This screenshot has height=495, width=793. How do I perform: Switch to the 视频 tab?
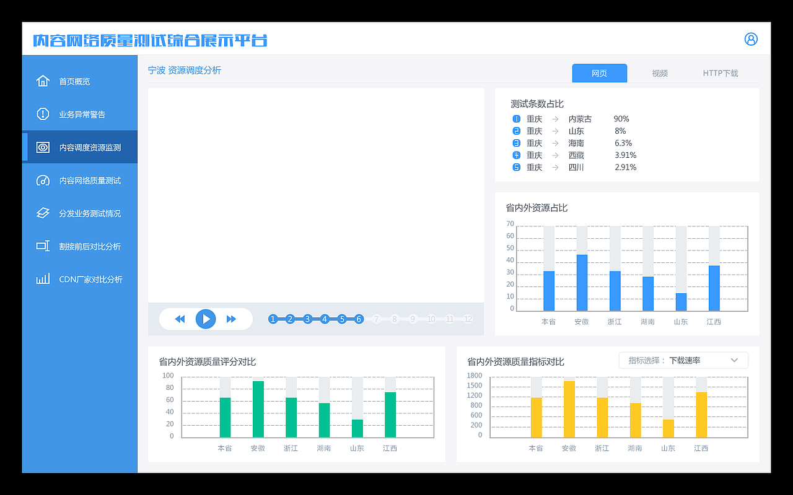[x=660, y=73]
